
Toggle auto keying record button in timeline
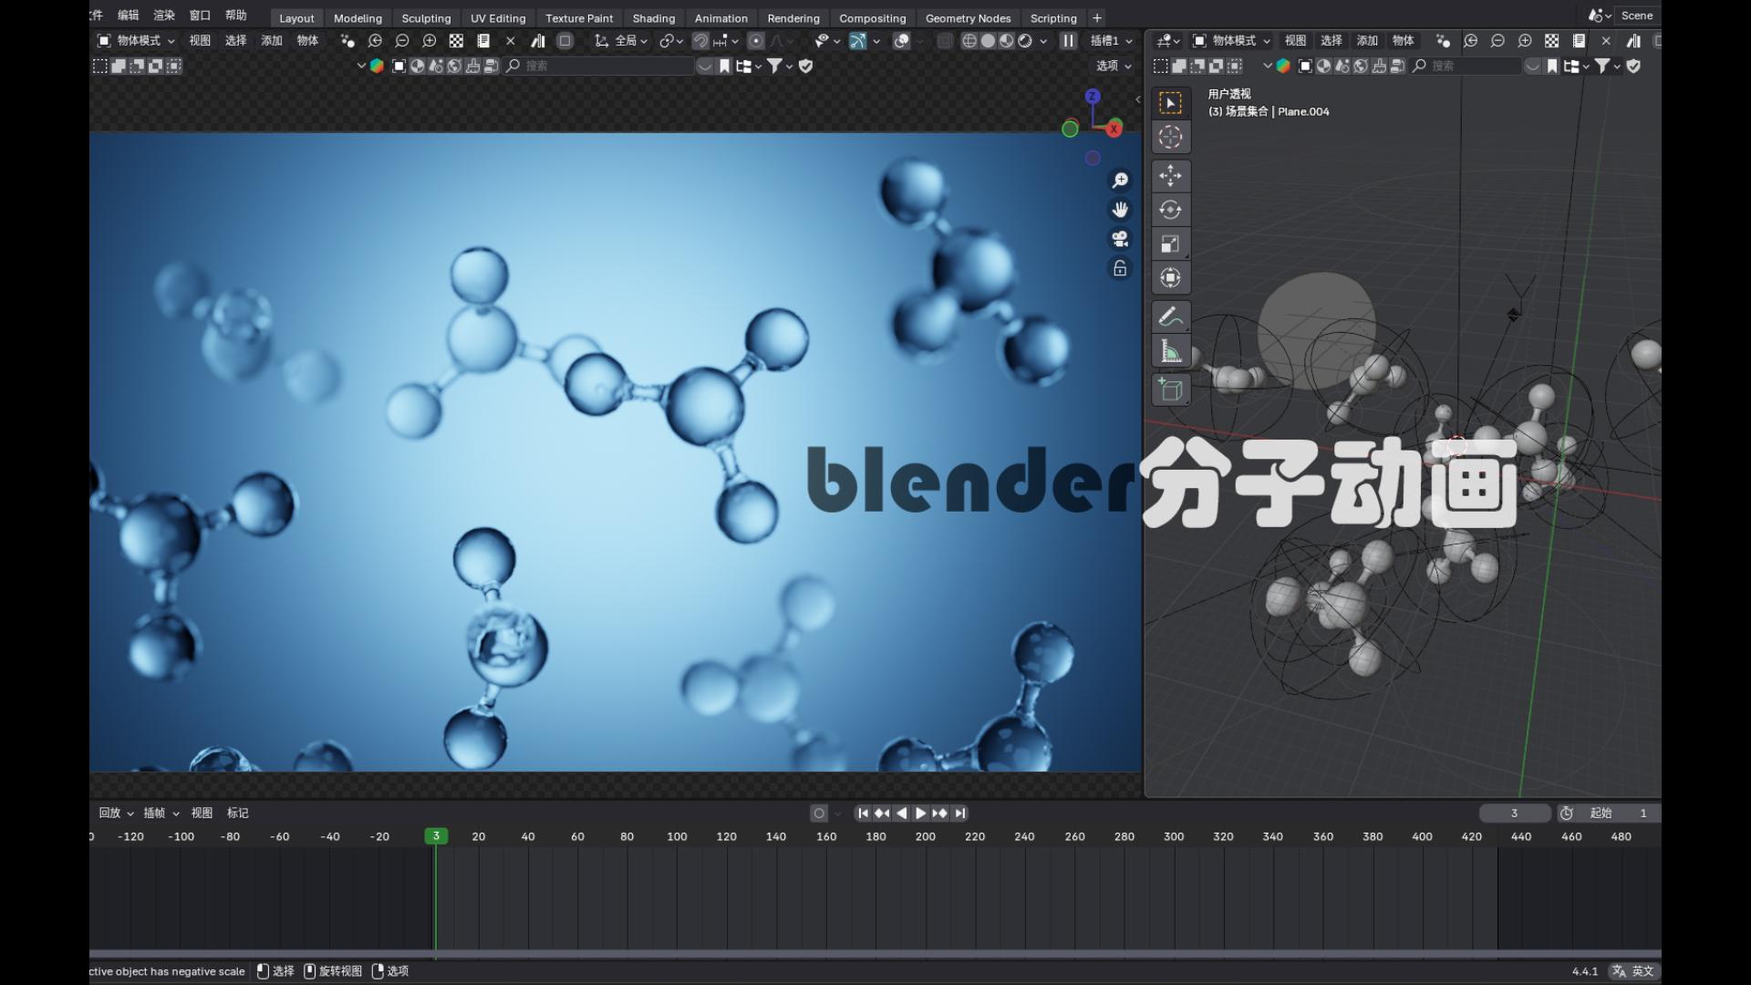tap(819, 813)
